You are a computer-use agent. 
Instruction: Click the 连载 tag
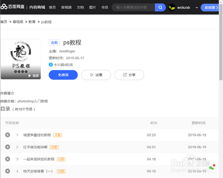54,43
